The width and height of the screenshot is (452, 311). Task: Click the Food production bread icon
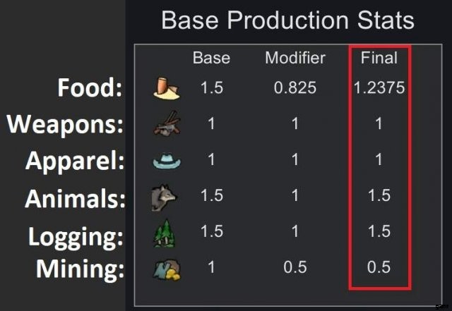[x=167, y=88]
